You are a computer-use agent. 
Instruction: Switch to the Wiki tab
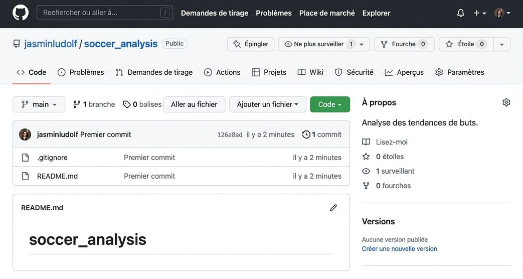point(310,72)
